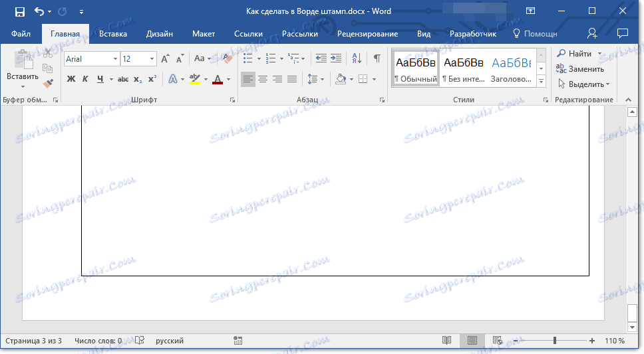The image size is (644, 354).
Task: Switch to Read Mode view icon
Action: tap(447, 341)
